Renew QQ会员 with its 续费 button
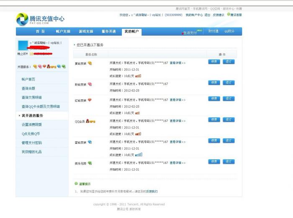293x218 pixels. pyautogui.click(x=214, y=119)
